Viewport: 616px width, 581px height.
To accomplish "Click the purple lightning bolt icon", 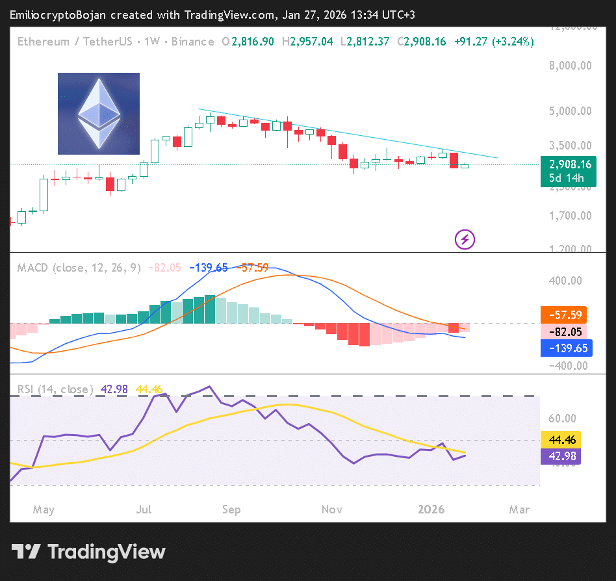I will click(x=465, y=239).
